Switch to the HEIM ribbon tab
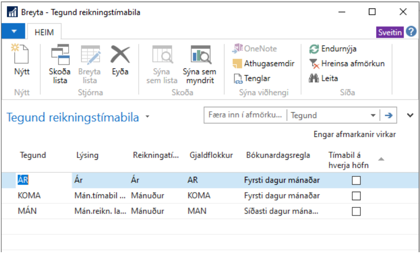 click(44, 32)
